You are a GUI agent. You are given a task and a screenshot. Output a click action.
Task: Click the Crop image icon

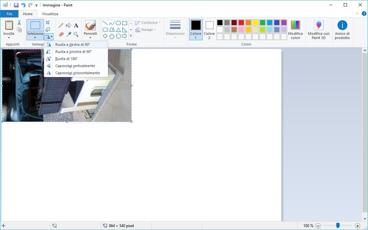point(48,23)
